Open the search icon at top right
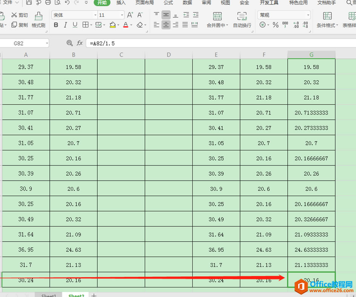The width and height of the screenshot is (356, 297). (x=349, y=3)
